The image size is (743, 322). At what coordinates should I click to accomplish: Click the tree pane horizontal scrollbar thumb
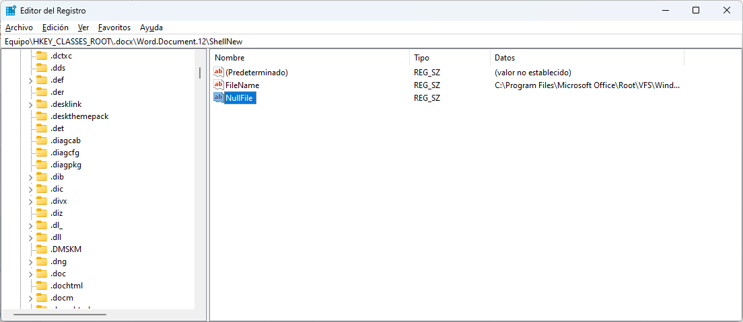point(60,315)
